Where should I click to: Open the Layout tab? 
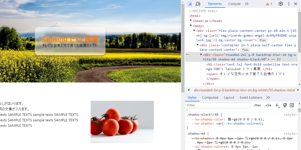point(229,97)
